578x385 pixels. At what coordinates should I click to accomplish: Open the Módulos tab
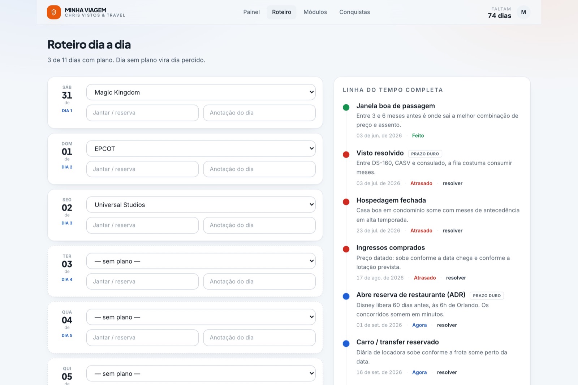pyautogui.click(x=315, y=12)
